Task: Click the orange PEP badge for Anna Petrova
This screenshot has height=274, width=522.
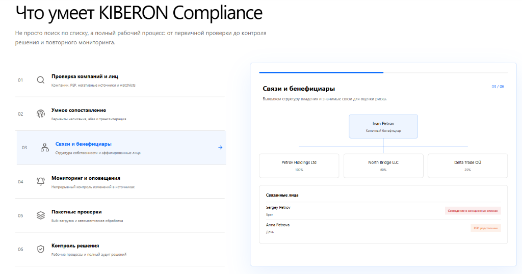Action: click(486, 228)
